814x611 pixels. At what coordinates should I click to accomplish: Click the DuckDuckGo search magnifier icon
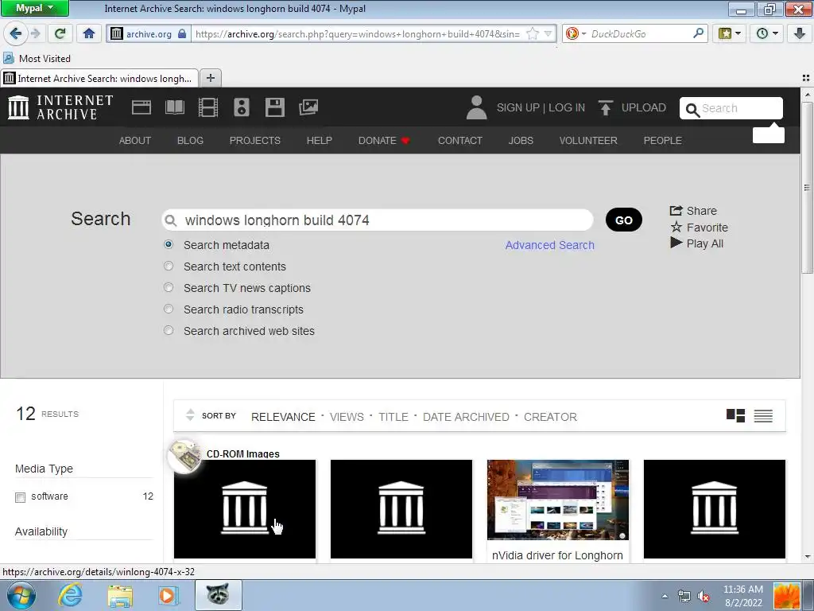[x=699, y=33]
